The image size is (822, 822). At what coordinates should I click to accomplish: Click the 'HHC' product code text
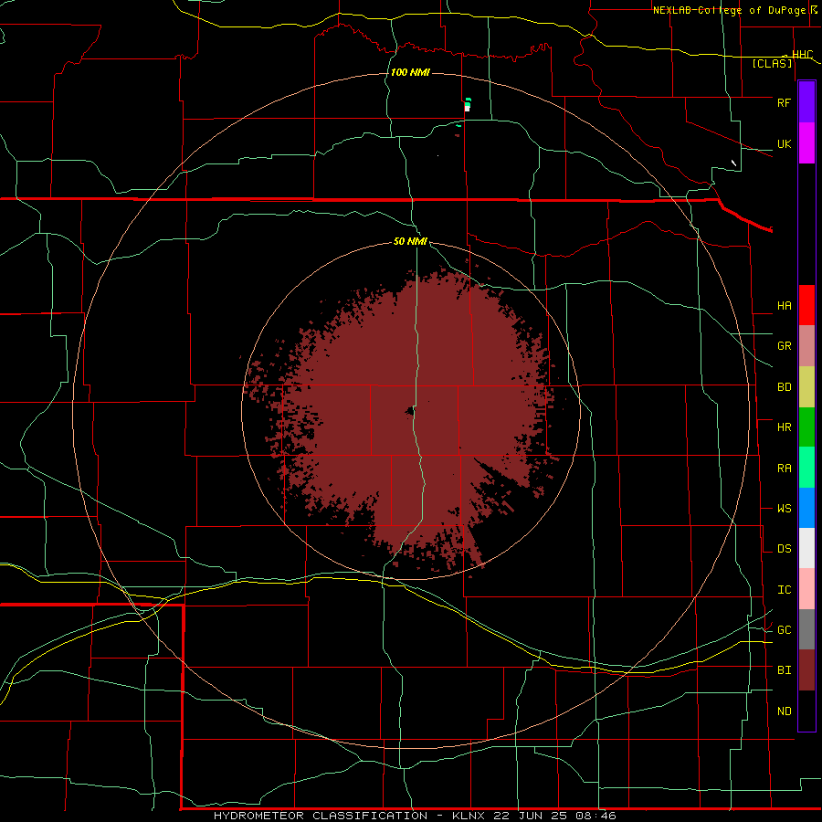(802, 55)
